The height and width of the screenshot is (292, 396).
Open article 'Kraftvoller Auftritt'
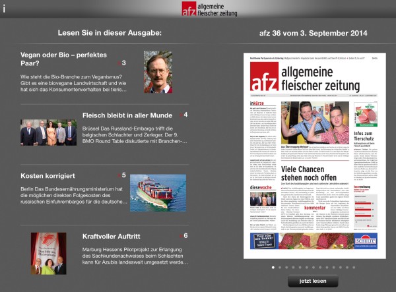(x=111, y=236)
